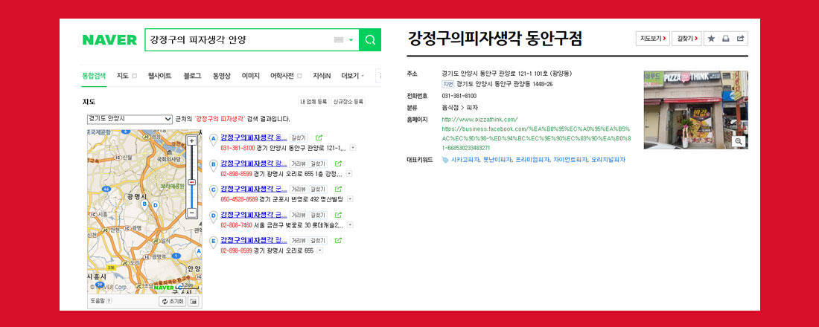Click the NAVER logo
Image resolution: width=819 pixels, height=327 pixels.
[109, 39]
